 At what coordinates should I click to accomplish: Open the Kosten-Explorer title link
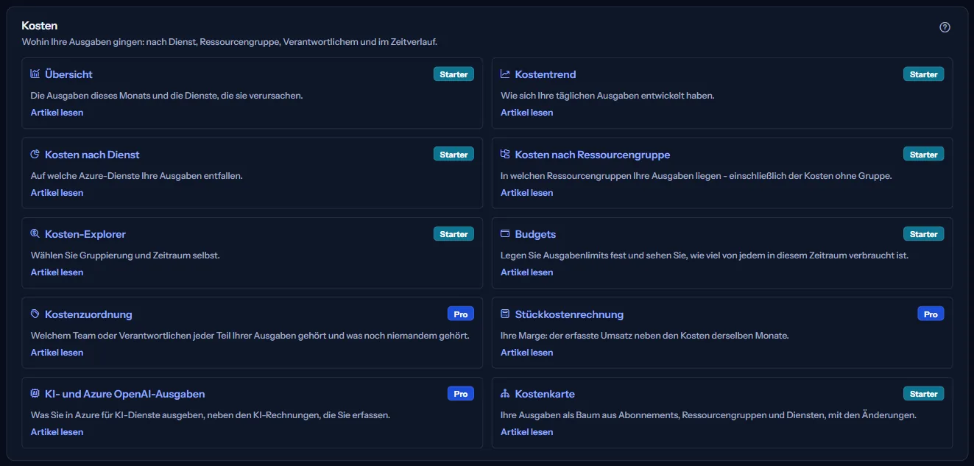tap(85, 234)
